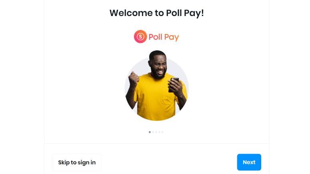Screen dimensions: 310x174
Task: Click the divider line above the buttons
Action: [156, 144]
